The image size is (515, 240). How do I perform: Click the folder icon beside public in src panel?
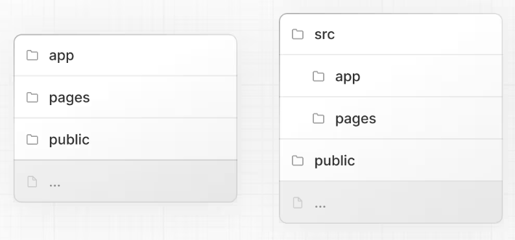[x=298, y=161]
